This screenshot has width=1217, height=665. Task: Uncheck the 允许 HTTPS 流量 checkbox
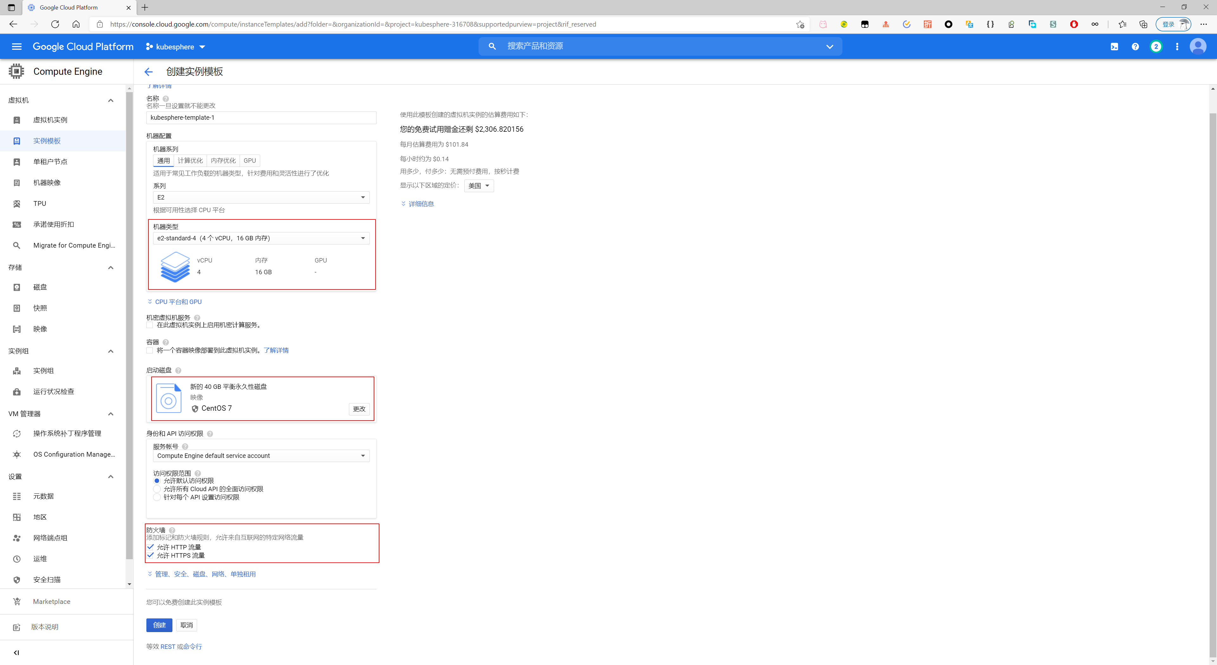point(150,555)
